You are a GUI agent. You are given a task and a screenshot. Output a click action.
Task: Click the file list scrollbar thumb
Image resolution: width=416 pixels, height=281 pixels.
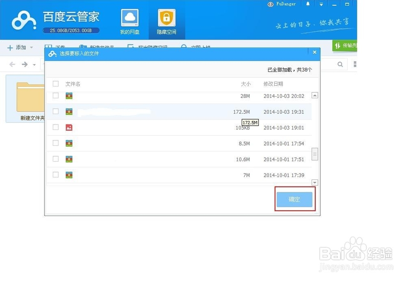click(314, 154)
